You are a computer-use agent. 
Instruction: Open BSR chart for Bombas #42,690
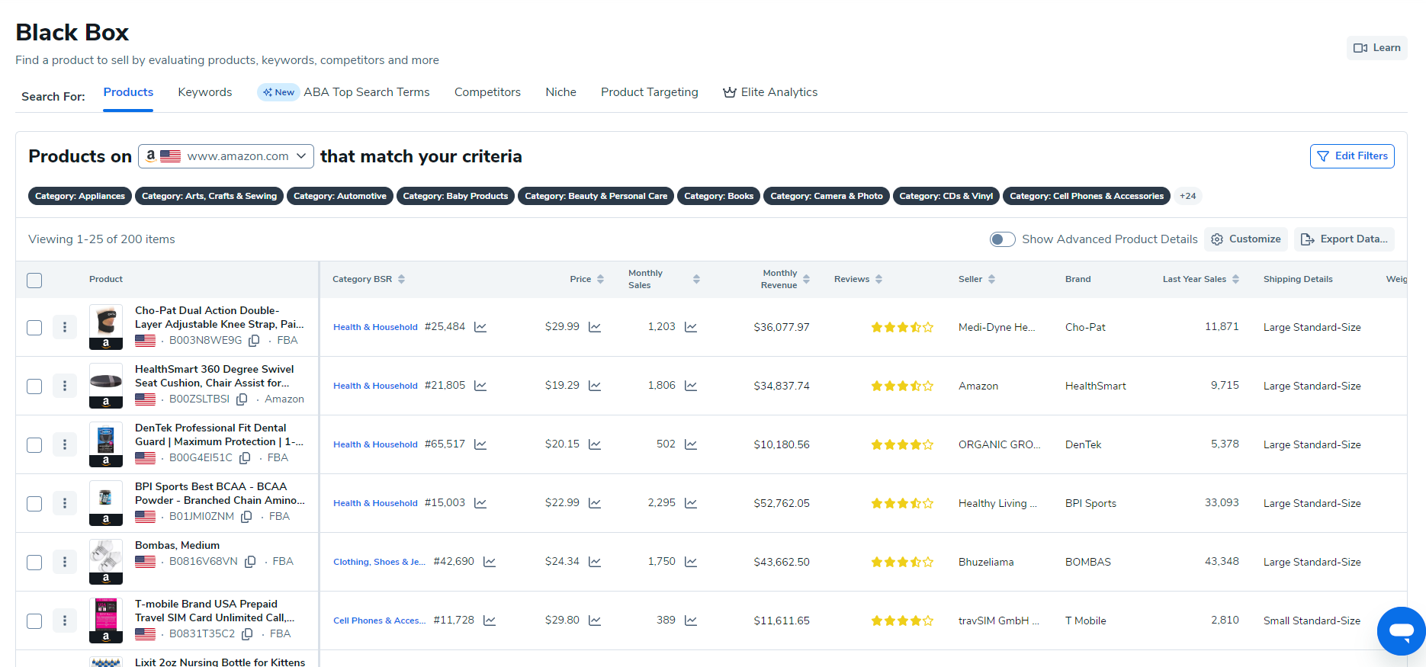point(490,562)
